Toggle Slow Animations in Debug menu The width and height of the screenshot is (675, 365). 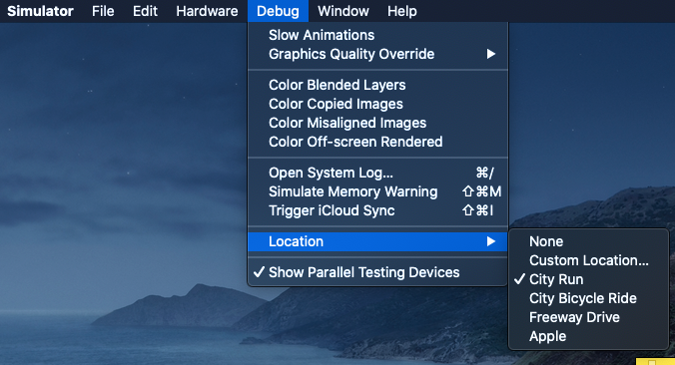(x=378, y=35)
